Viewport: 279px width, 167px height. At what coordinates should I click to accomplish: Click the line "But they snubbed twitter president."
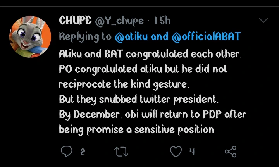pos(139,99)
